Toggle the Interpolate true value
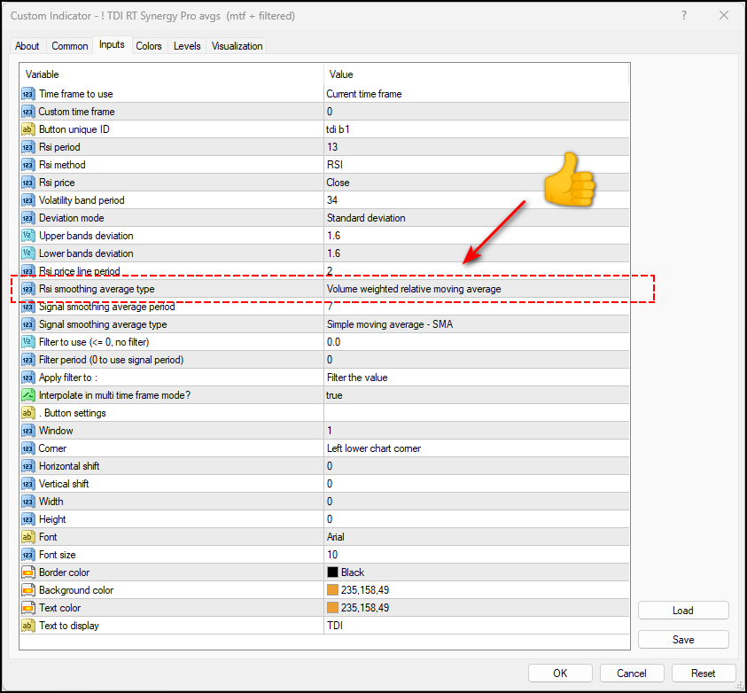 [477, 395]
